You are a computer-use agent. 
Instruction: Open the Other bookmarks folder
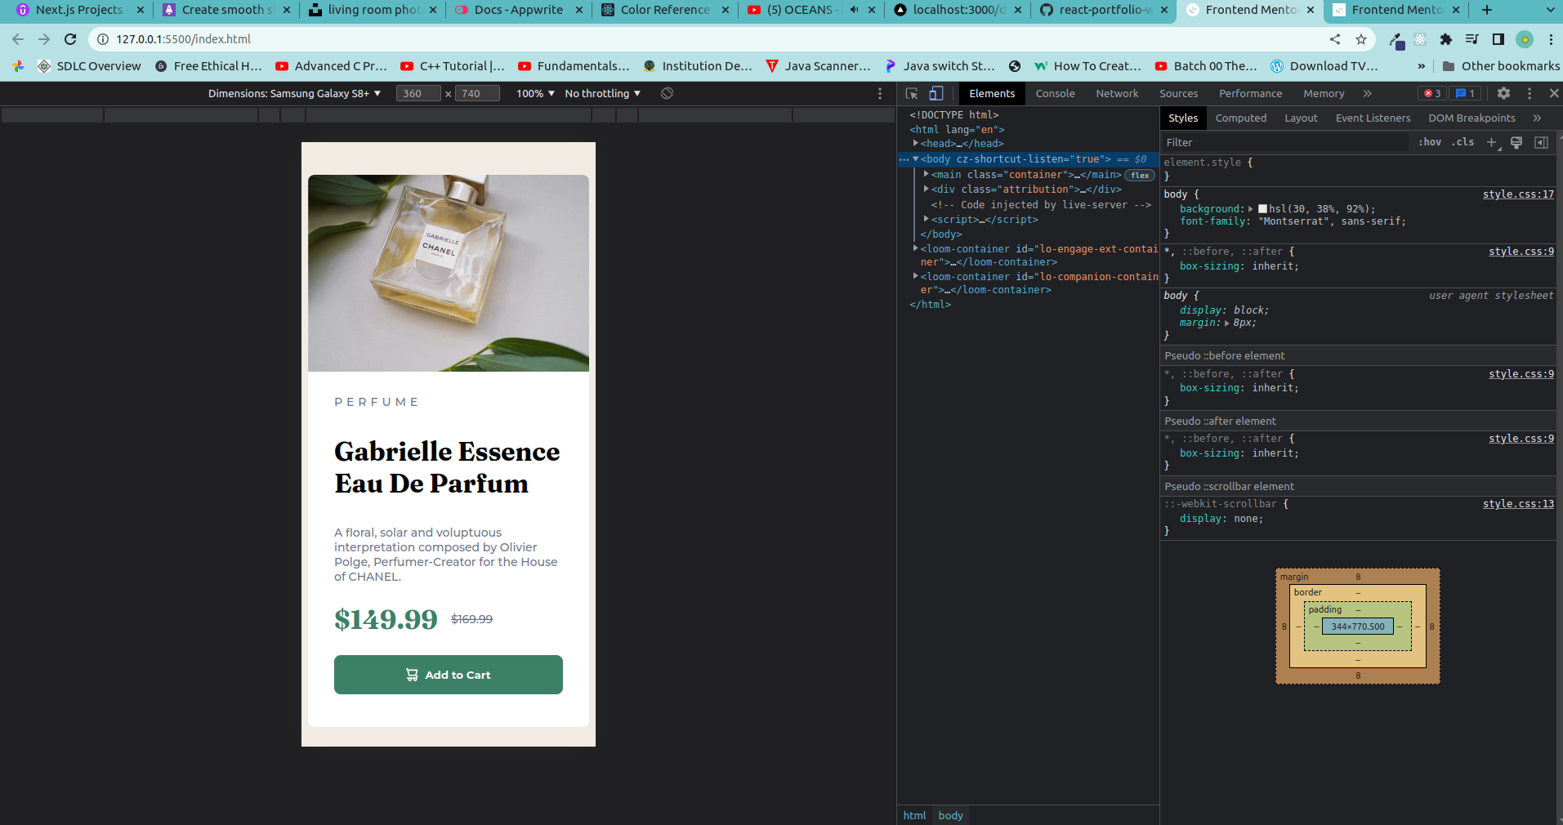(x=1501, y=66)
